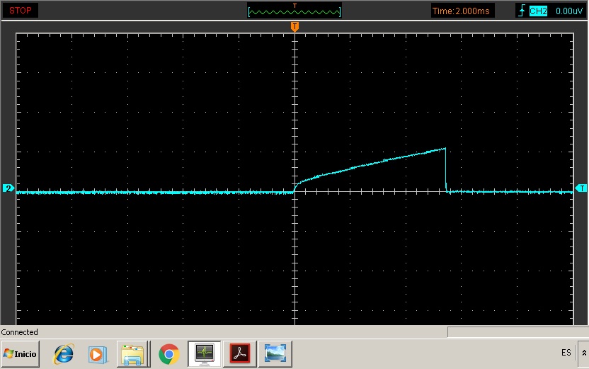This screenshot has height=369, width=589.
Task: Click the falling edge of the cyan waveform
Action: pos(446,170)
